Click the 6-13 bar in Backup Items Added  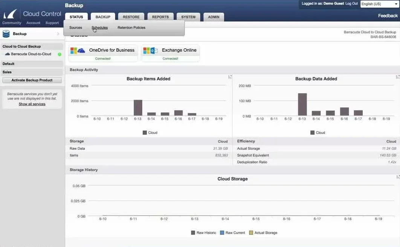pos(138,108)
